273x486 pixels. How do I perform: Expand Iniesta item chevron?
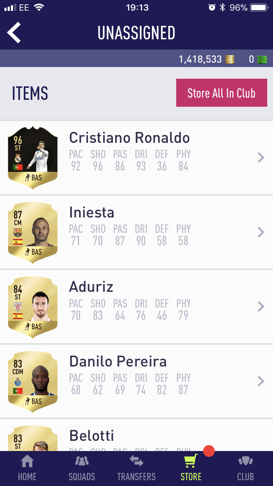click(261, 232)
